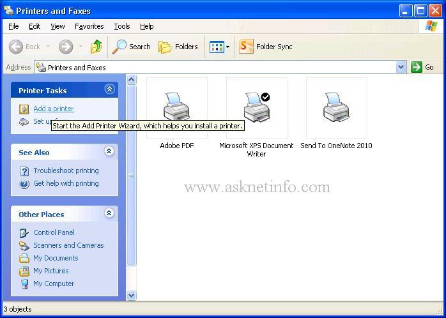Viewport: 446px width, 318px height.
Task: Collapse the Printer Tasks panel
Action: tap(109, 89)
